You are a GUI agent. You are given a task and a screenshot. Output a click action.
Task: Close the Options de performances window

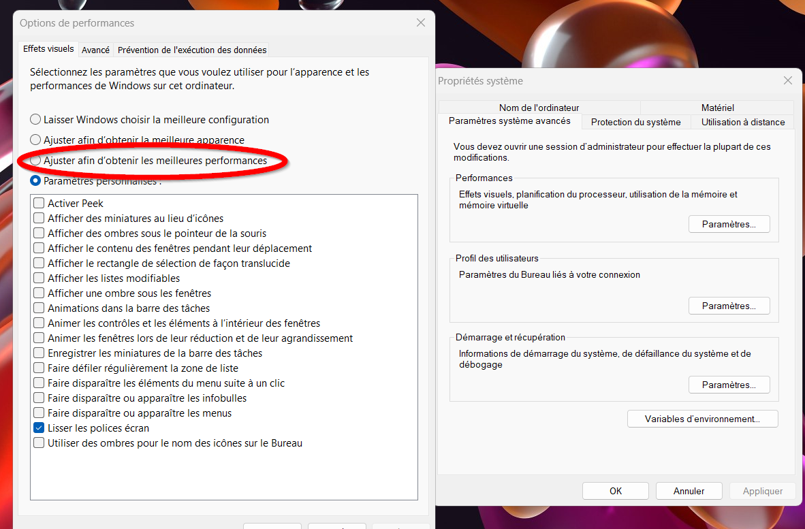point(420,22)
